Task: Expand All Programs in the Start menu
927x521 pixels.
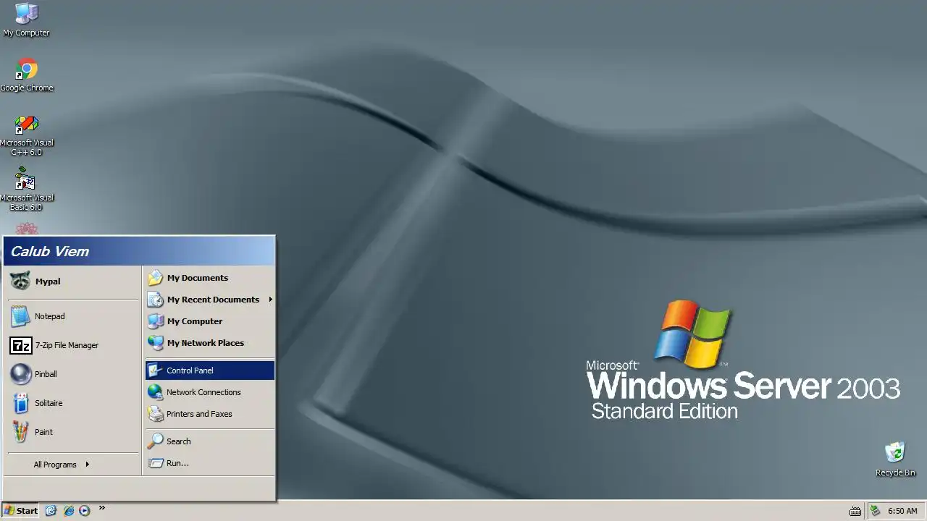Action: pos(72,465)
